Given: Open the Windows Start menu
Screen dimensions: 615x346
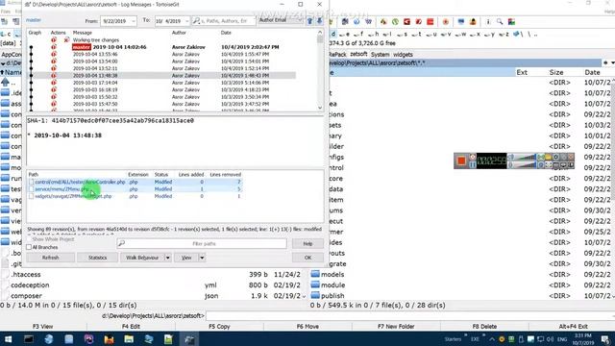Looking at the screenshot, I should 8,339.
